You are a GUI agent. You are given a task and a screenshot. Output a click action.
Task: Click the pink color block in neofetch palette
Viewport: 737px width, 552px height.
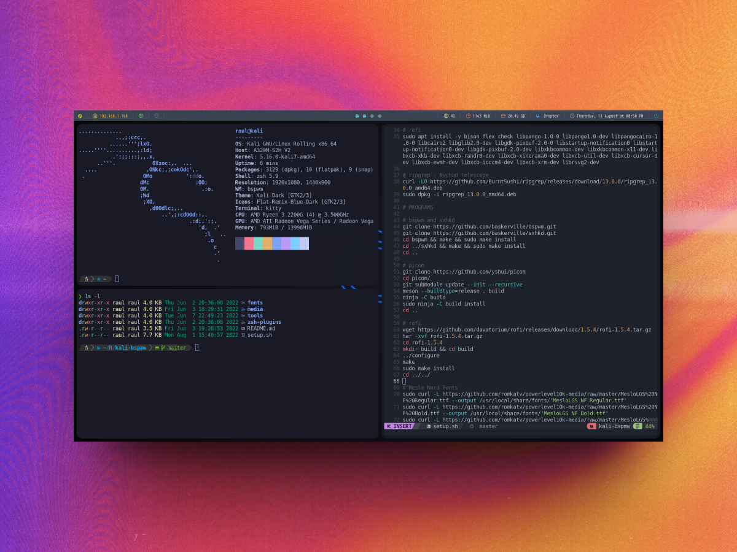[249, 243]
